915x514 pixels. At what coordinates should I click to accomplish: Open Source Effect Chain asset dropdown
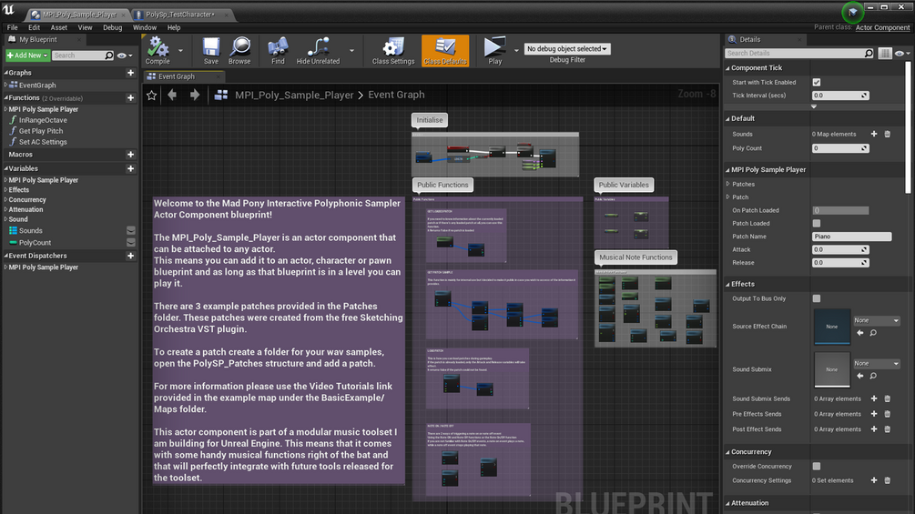pyautogui.click(x=877, y=320)
